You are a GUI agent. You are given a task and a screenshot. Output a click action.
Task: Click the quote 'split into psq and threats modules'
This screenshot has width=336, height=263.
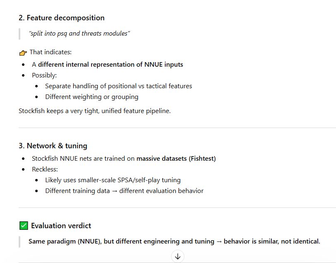[79, 33]
